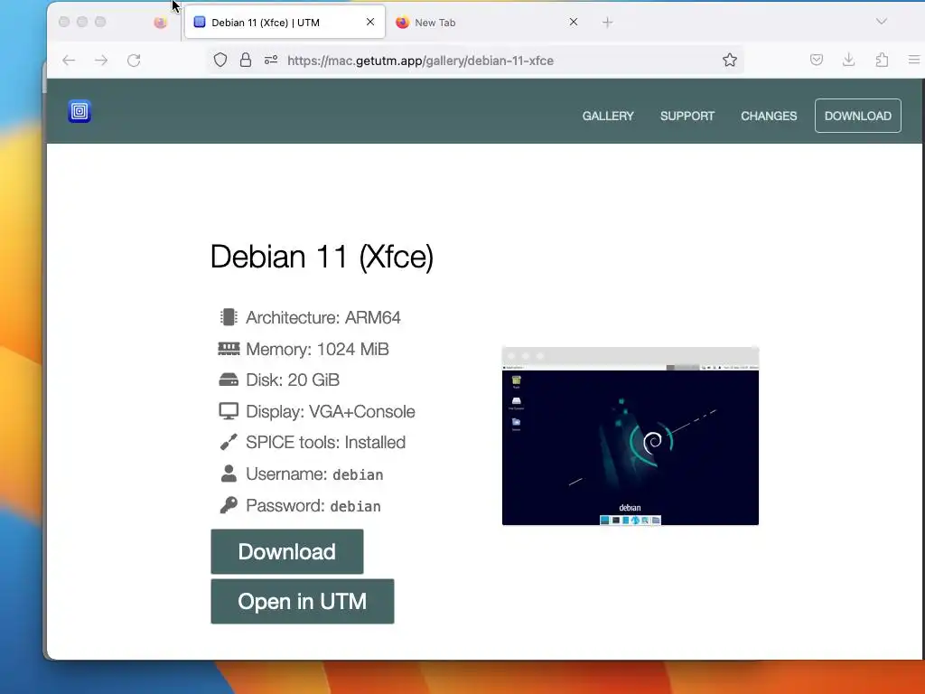Open the Debian desktop screenshot thumbnail
This screenshot has height=694, width=925.
coord(630,436)
